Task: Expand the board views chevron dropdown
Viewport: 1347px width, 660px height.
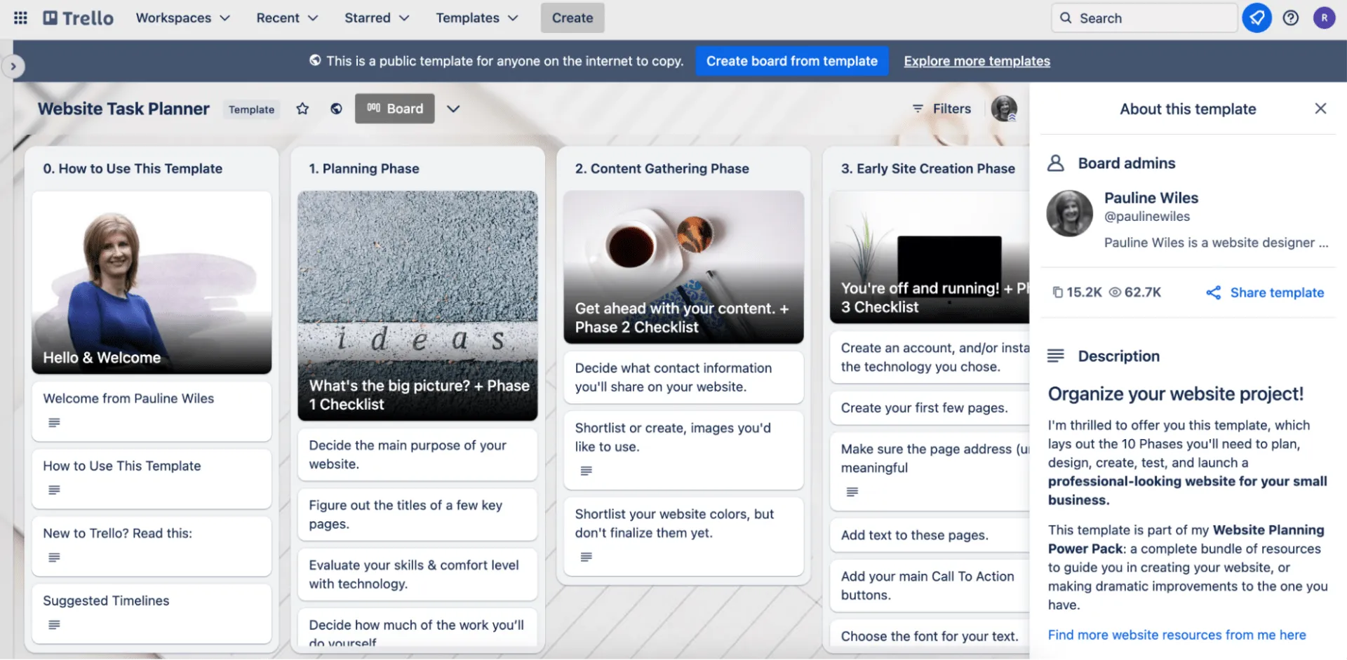Action: [454, 109]
